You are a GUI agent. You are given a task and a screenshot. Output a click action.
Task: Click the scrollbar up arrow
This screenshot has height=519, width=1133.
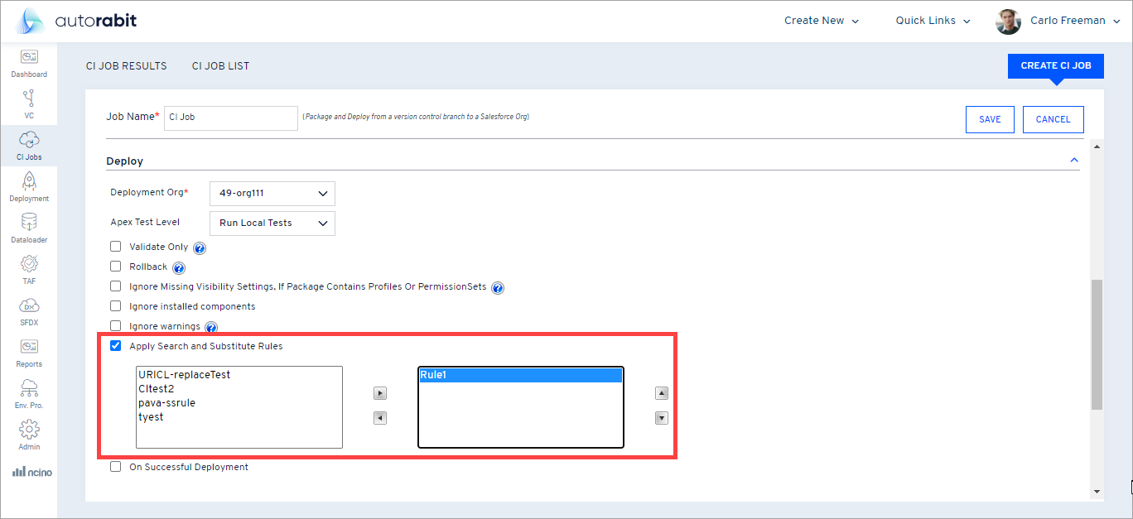1097,147
